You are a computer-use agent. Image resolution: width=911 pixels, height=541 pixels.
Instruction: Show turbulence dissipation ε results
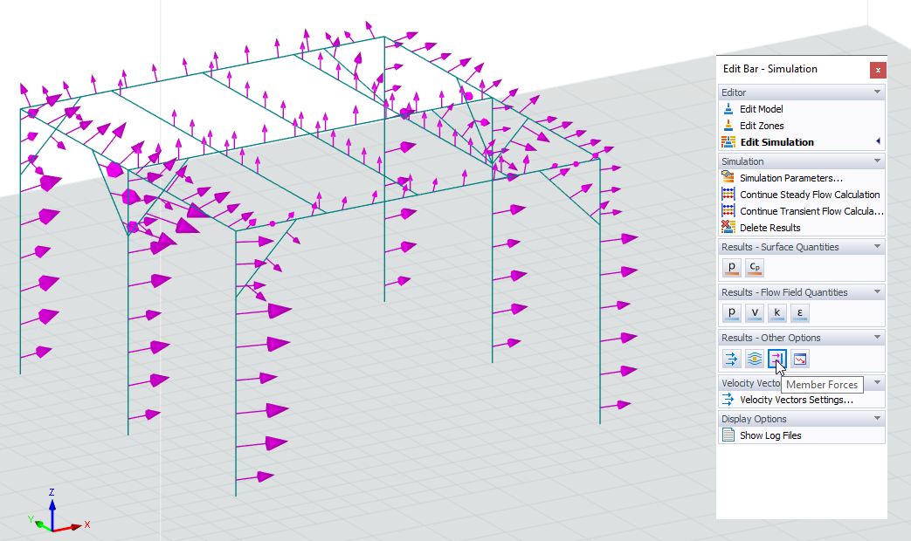coord(799,313)
